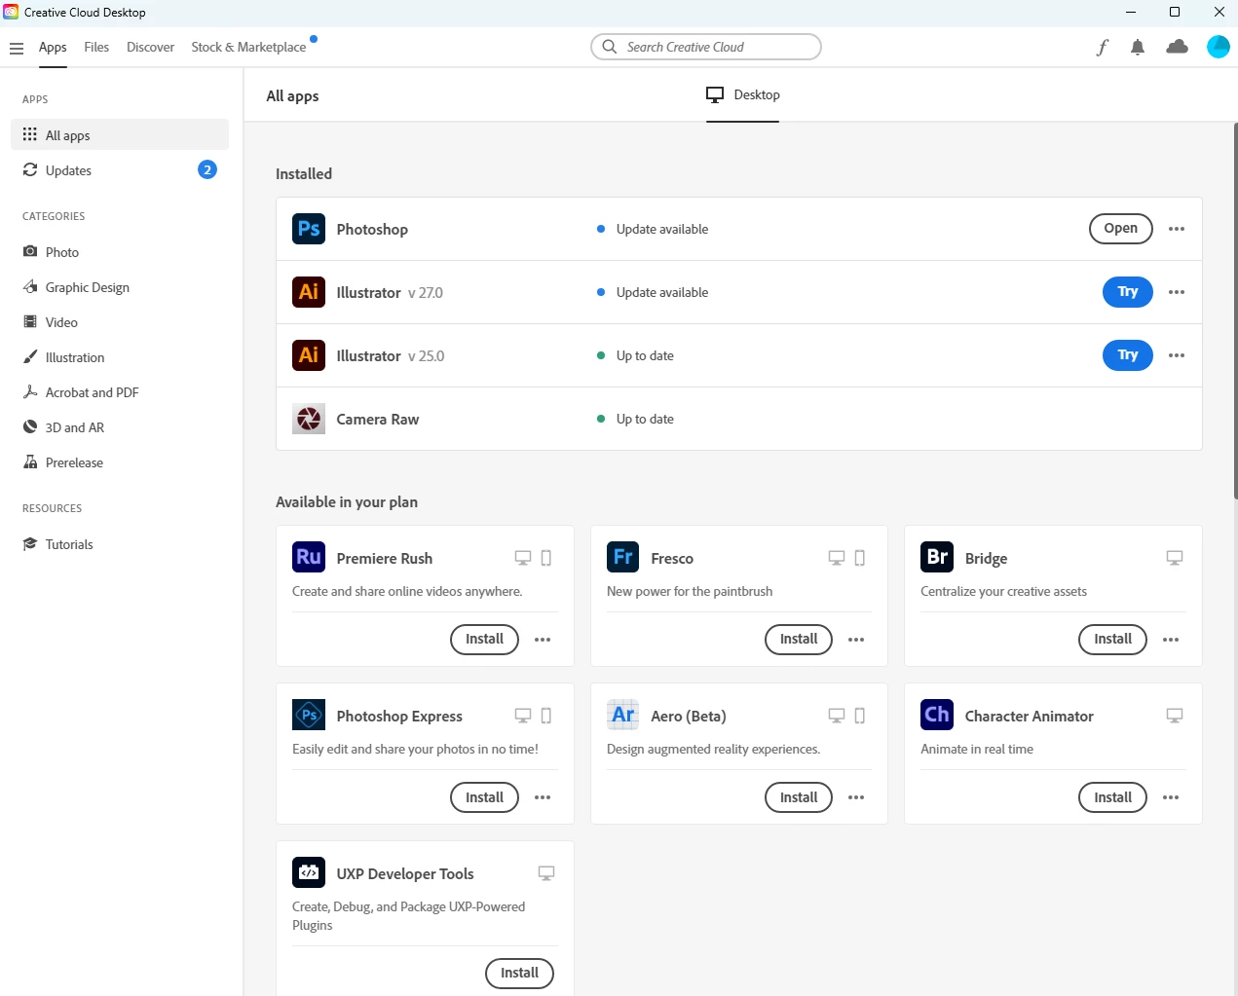Open Stock & Marketplace tab
Screen dimensions: 1238x996
coord(248,47)
